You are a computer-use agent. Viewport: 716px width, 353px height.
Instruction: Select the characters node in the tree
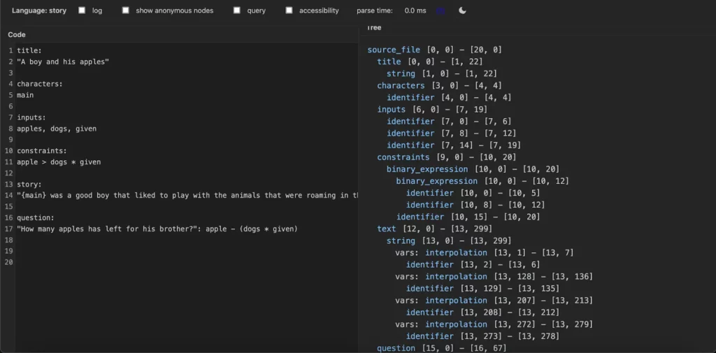coord(401,85)
